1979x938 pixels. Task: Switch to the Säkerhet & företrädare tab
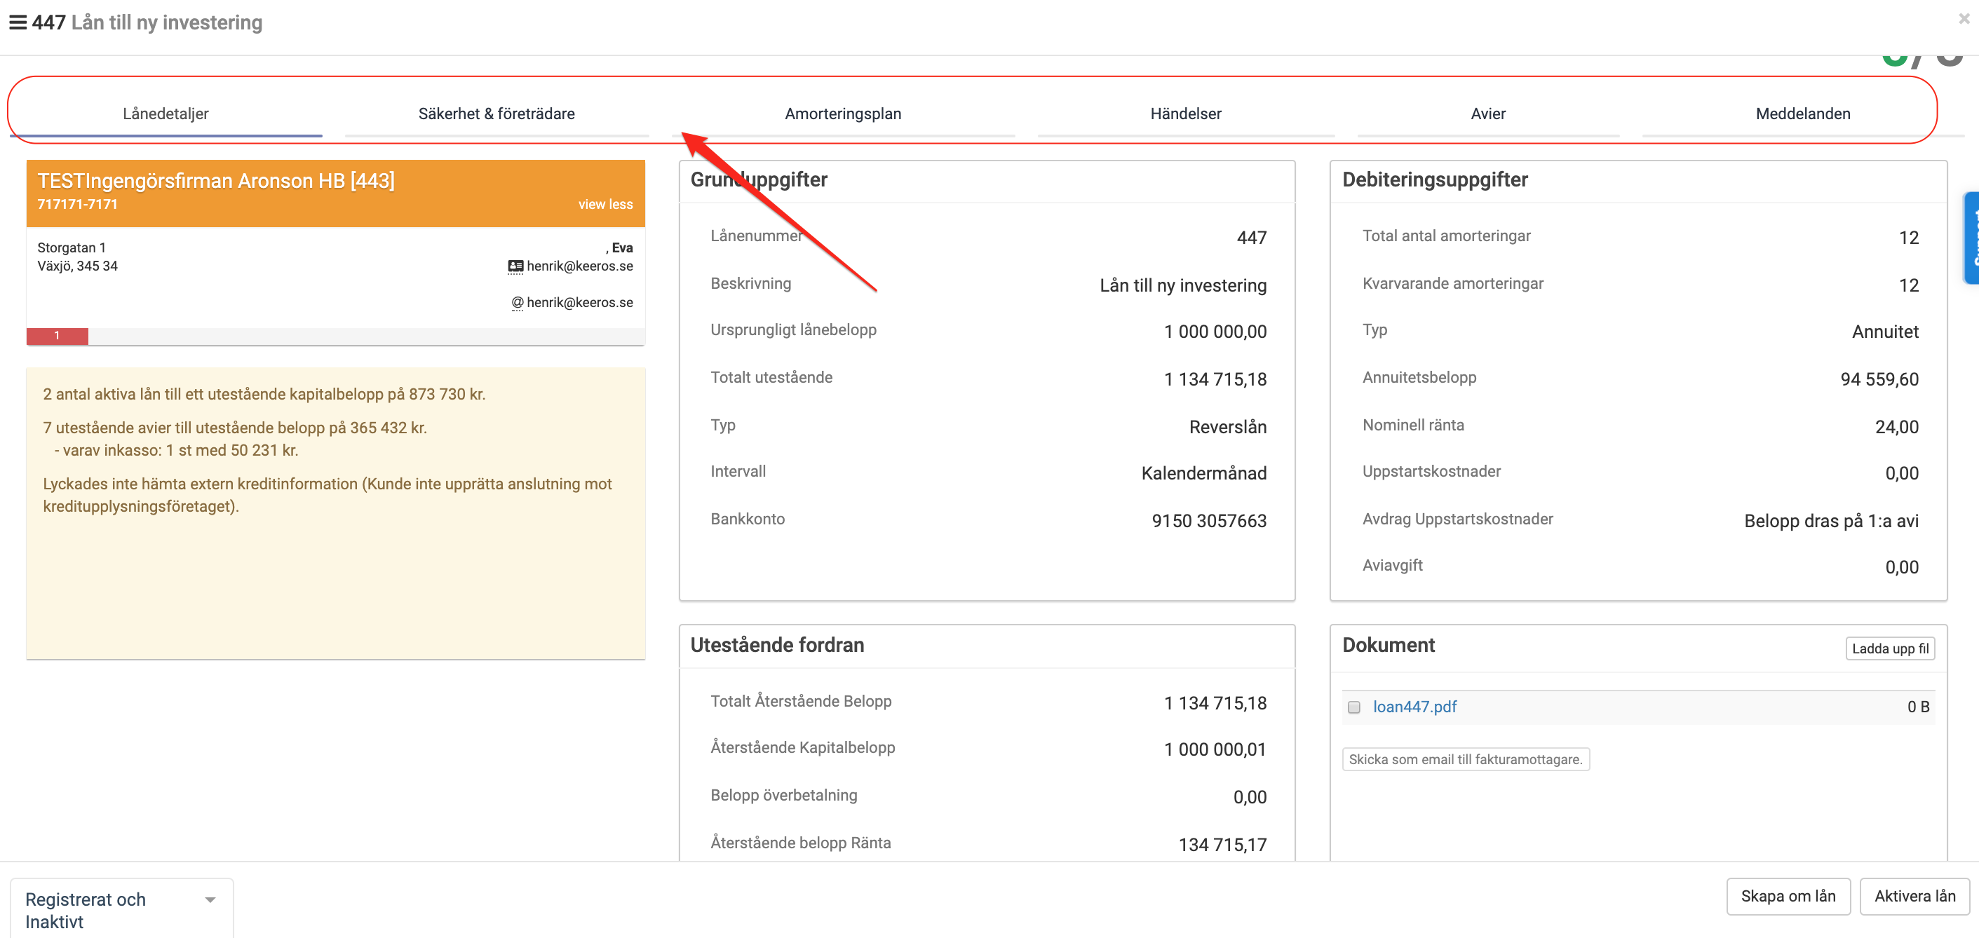pyautogui.click(x=497, y=114)
